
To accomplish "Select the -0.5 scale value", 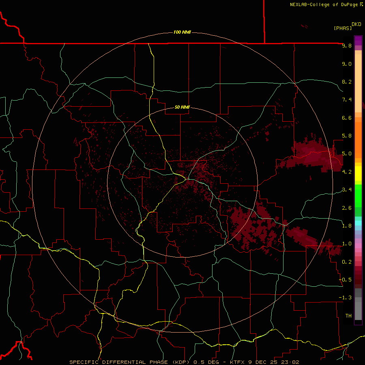I will [345, 280].
